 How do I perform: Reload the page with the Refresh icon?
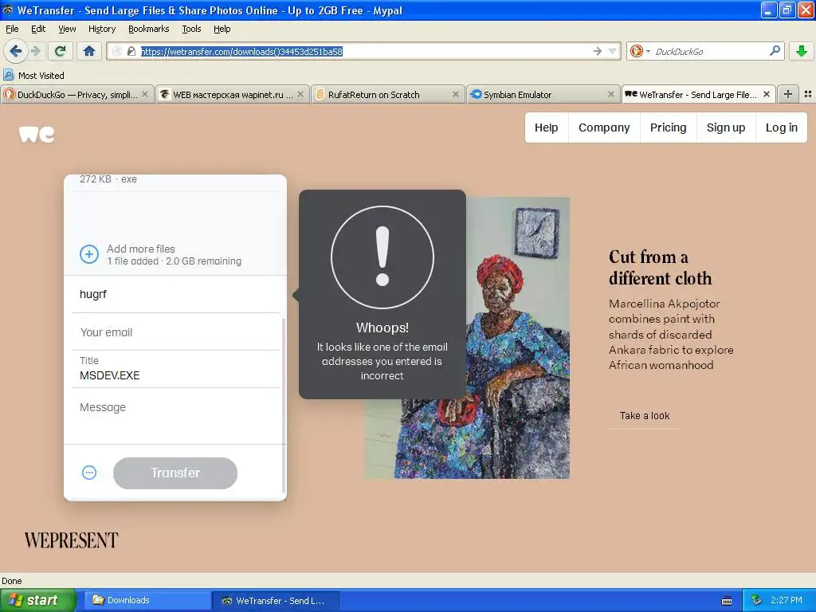click(x=60, y=51)
